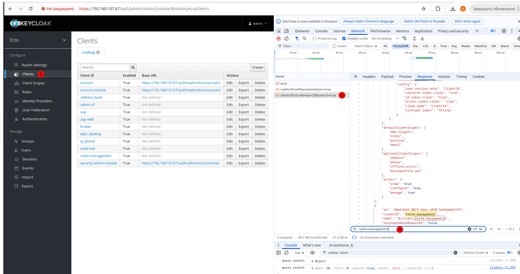Click the clients Search input field

coord(105,67)
